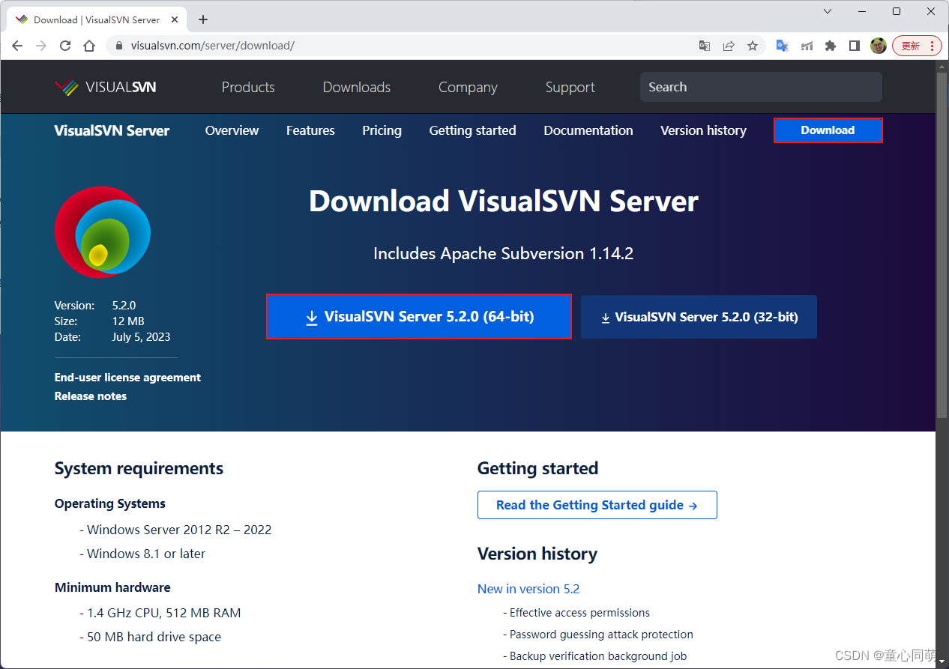Screen dimensions: 949x669
Task: Open the browser home page icon
Action: click(x=89, y=46)
